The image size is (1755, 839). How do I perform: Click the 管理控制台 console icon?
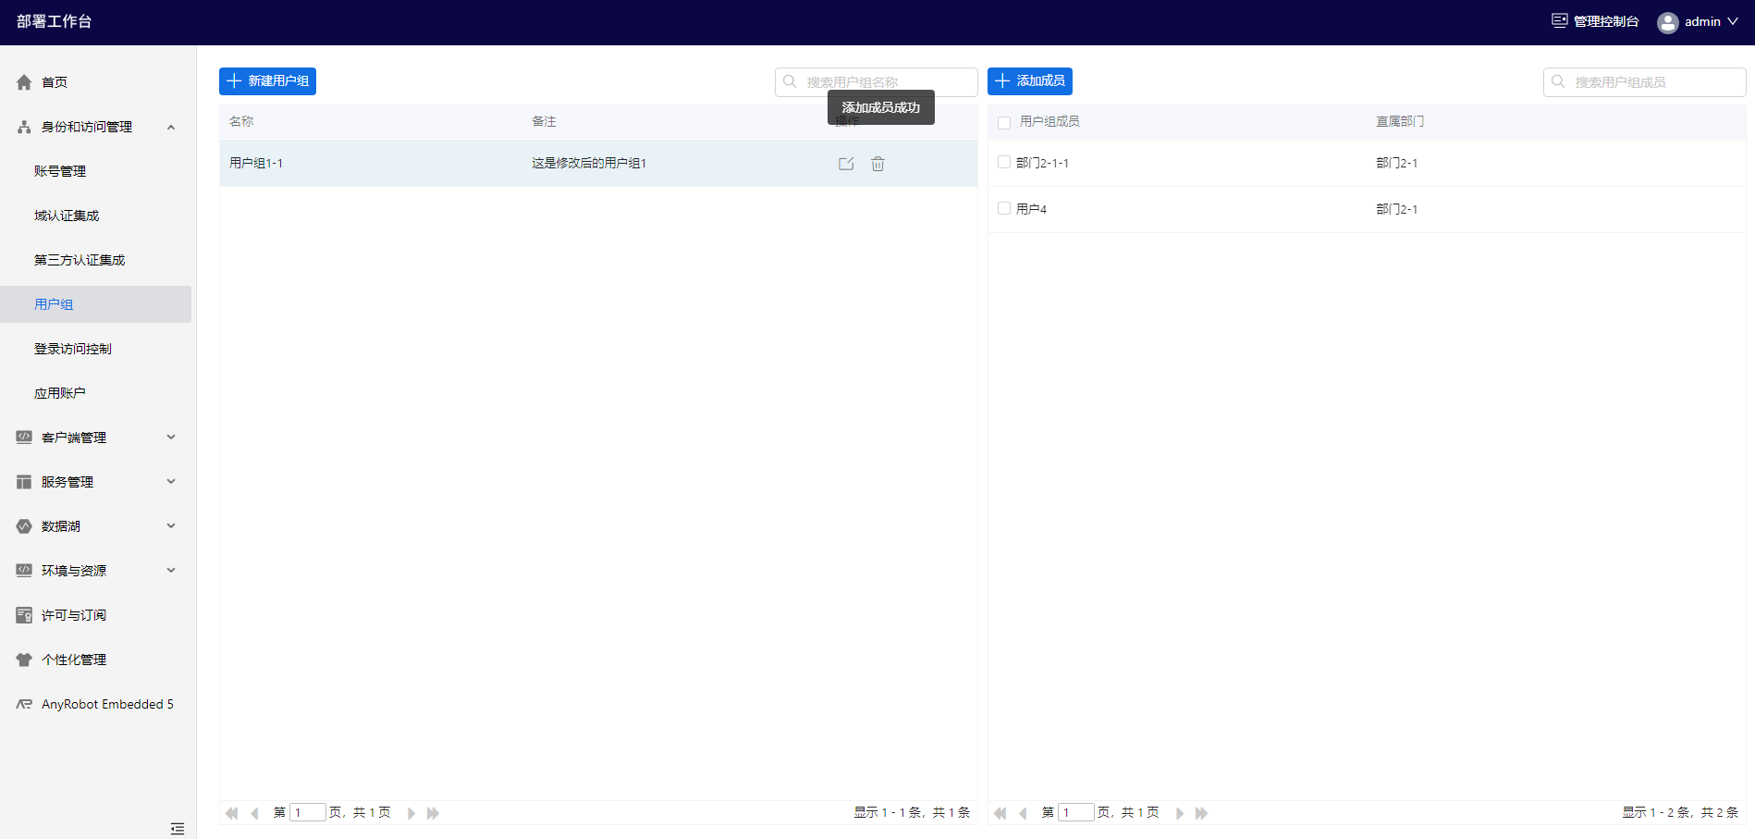coord(1559,21)
